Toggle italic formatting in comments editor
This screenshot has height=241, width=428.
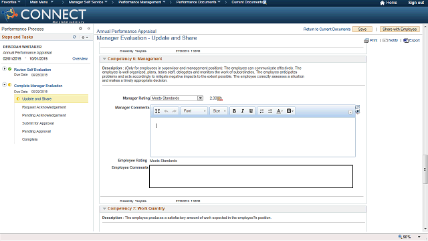click(242, 111)
